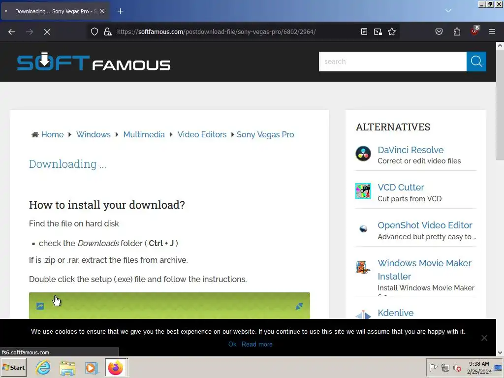The width and height of the screenshot is (504, 378).
Task: Open Firefox application menu
Action: [492, 31]
